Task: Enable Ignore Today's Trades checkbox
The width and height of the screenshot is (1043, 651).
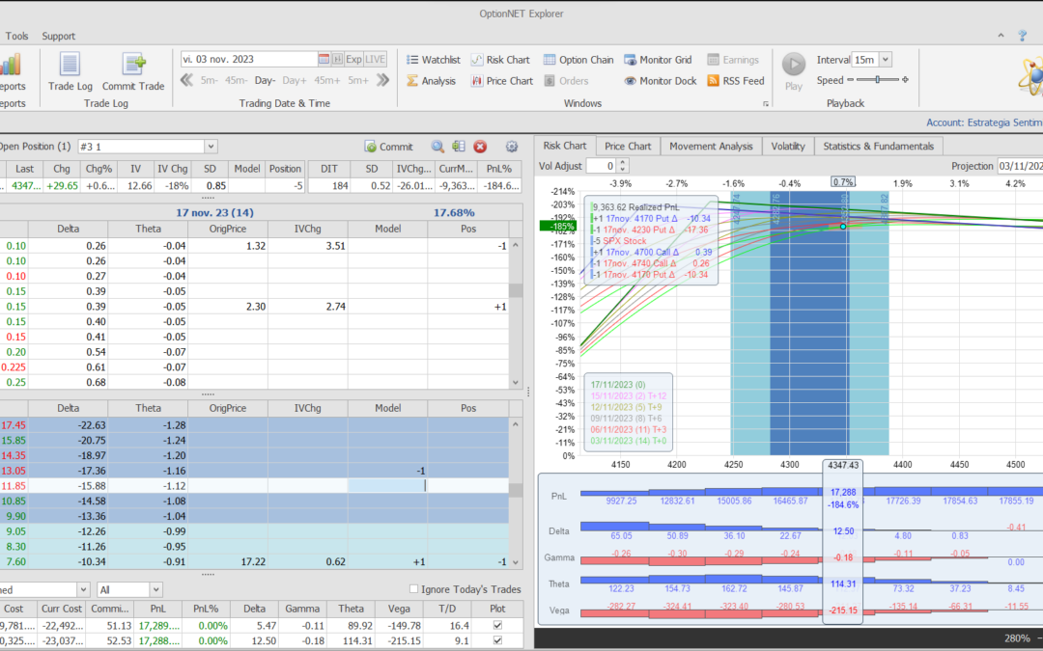Action: click(414, 589)
